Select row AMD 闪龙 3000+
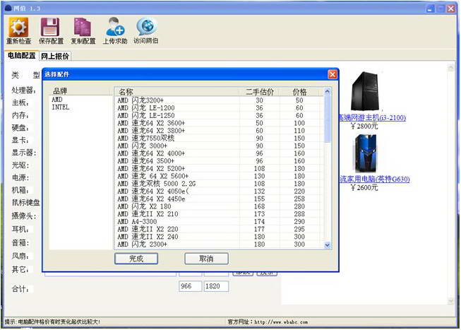Screen dimensions: 461x330 coord(218,146)
